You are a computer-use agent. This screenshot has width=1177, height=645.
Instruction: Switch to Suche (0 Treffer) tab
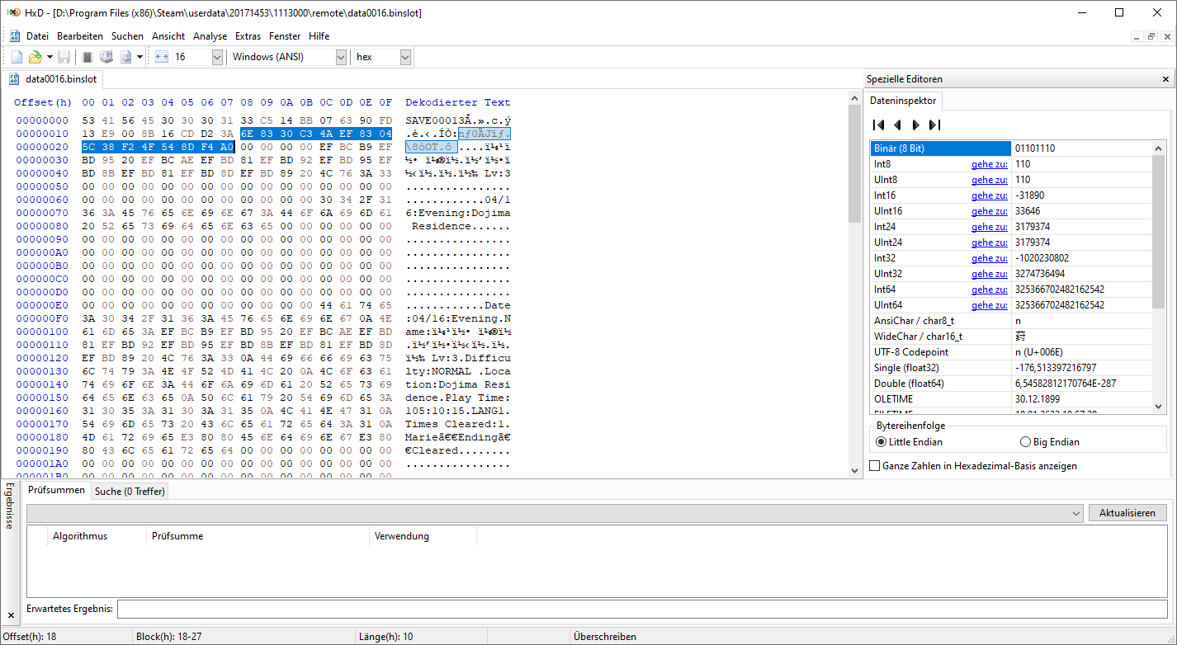point(130,491)
